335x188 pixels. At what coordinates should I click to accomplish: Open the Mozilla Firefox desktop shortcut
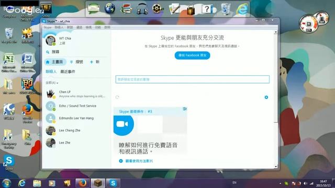tap(27, 114)
